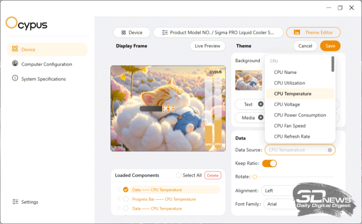Click the plus icon next to Text
This screenshot has height=224, width=362.
coord(261,104)
